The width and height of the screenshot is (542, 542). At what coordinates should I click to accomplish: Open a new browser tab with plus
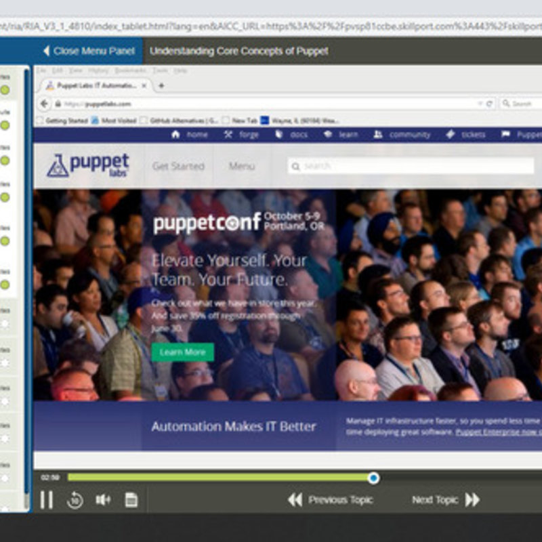(161, 86)
